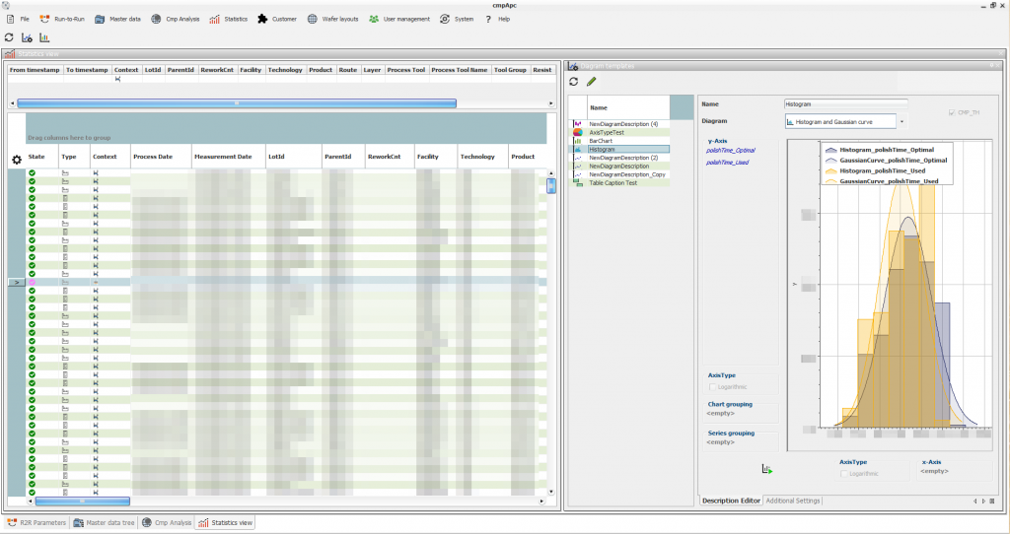Click the refresh icon in Diagram templates panel
The image size is (1010, 534).
tap(573, 81)
